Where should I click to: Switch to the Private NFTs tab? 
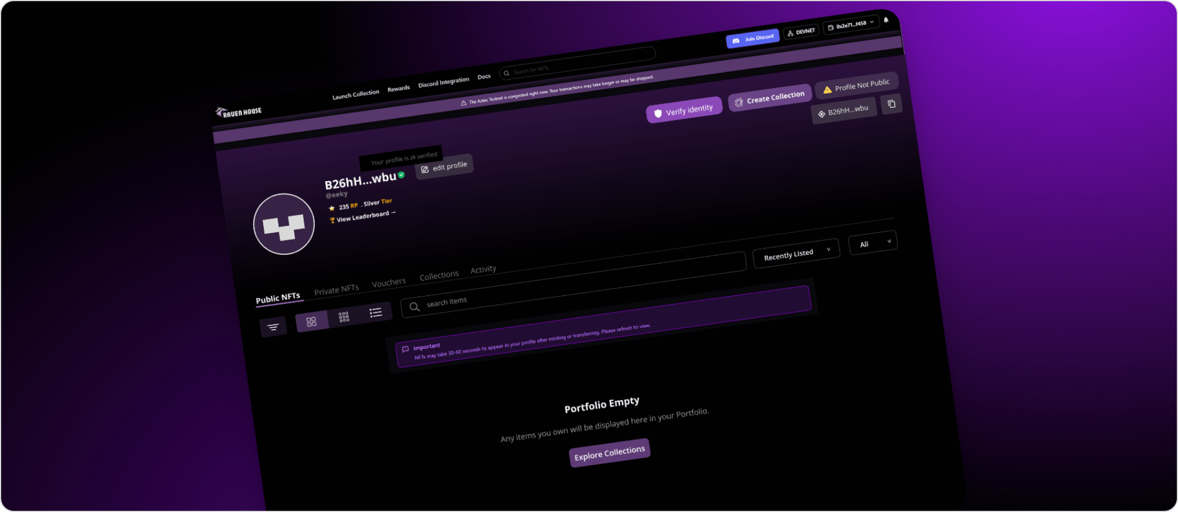(x=336, y=290)
